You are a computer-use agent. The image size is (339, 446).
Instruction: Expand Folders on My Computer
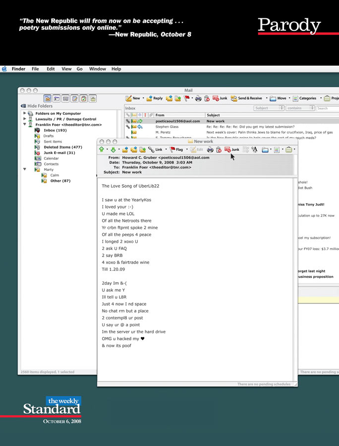click(25, 113)
